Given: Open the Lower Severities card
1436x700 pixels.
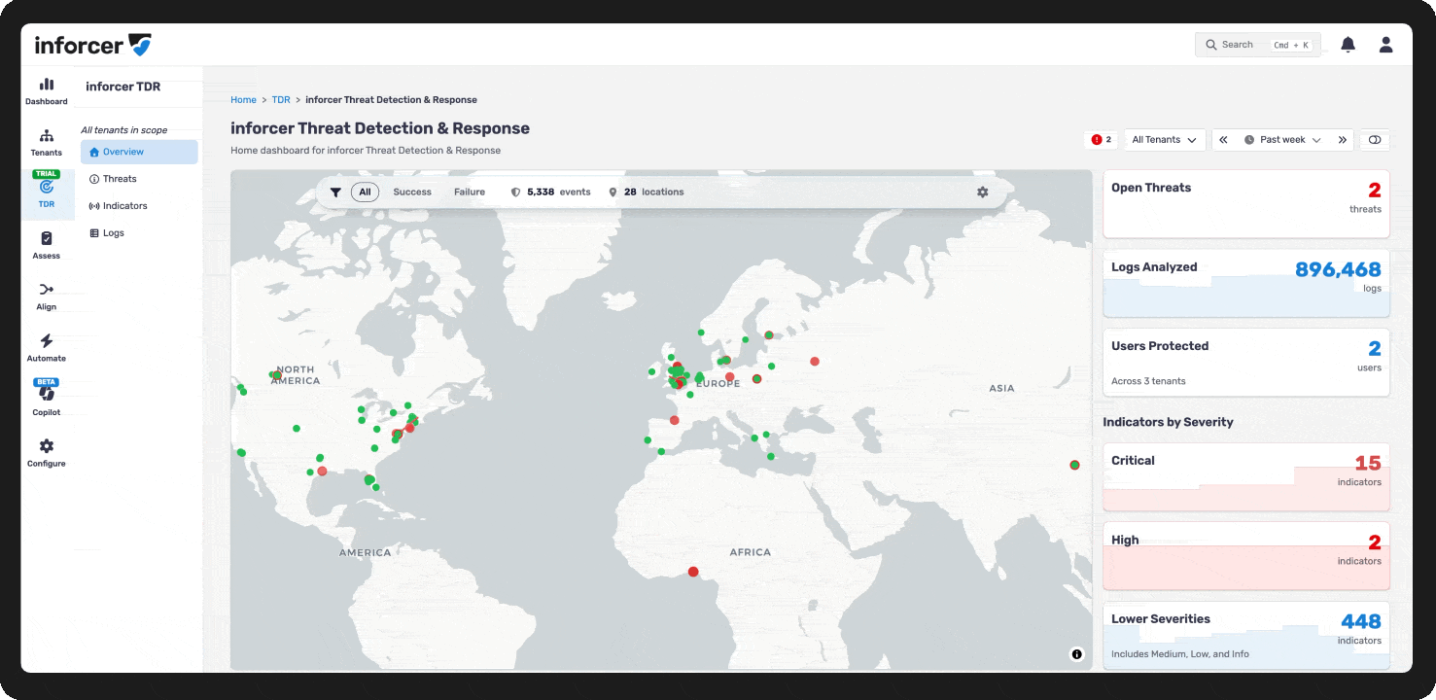Looking at the screenshot, I should tap(1246, 635).
